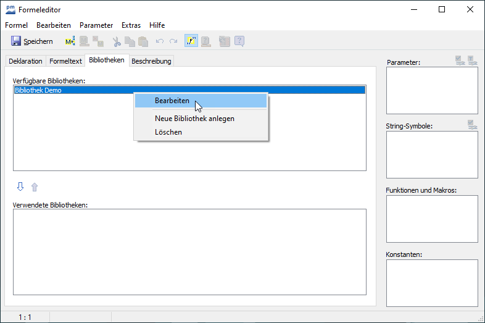Click the Speichern save icon
Viewport: 485px width, 323px height.
[16, 41]
